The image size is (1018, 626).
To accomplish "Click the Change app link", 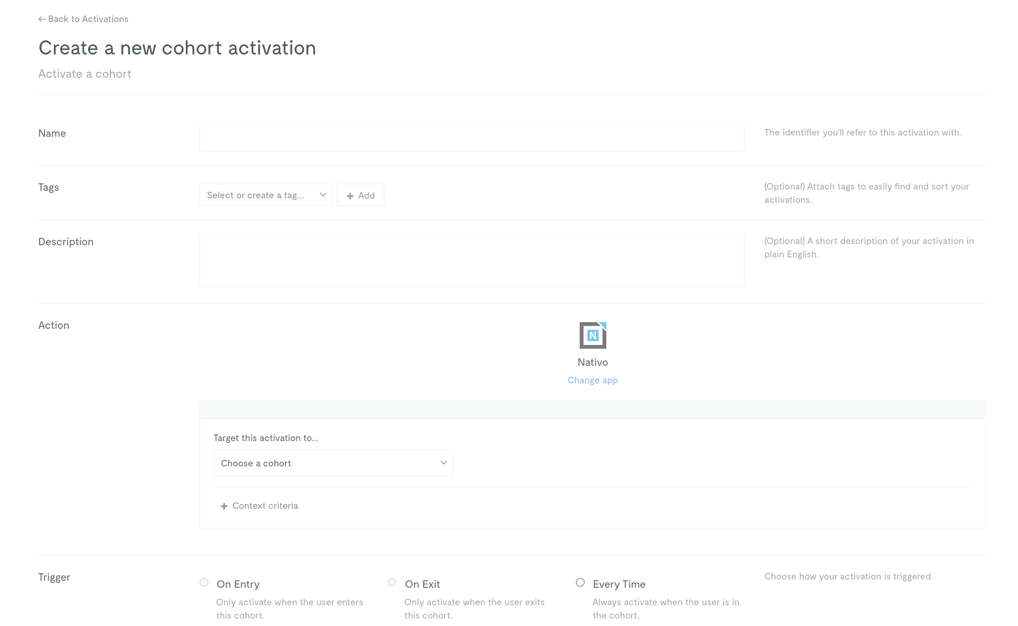I will (x=593, y=380).
